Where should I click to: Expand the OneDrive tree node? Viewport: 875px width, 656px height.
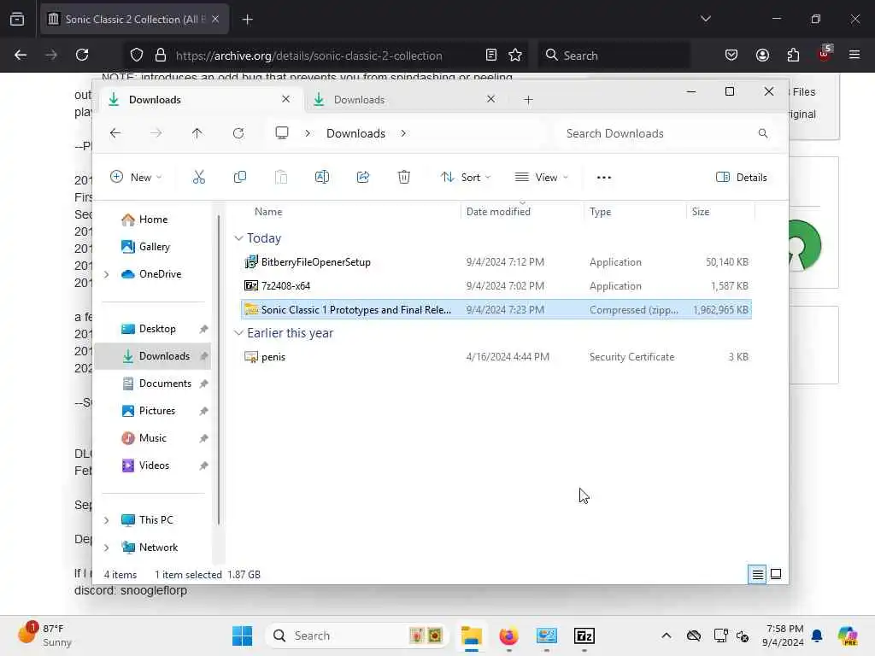click(107, 274)
